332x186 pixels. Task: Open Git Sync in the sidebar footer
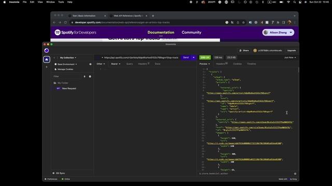59,173
